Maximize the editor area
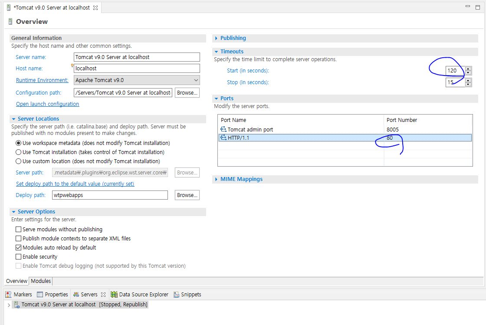Viewport: 486px width, 325px height. (478, 7)
